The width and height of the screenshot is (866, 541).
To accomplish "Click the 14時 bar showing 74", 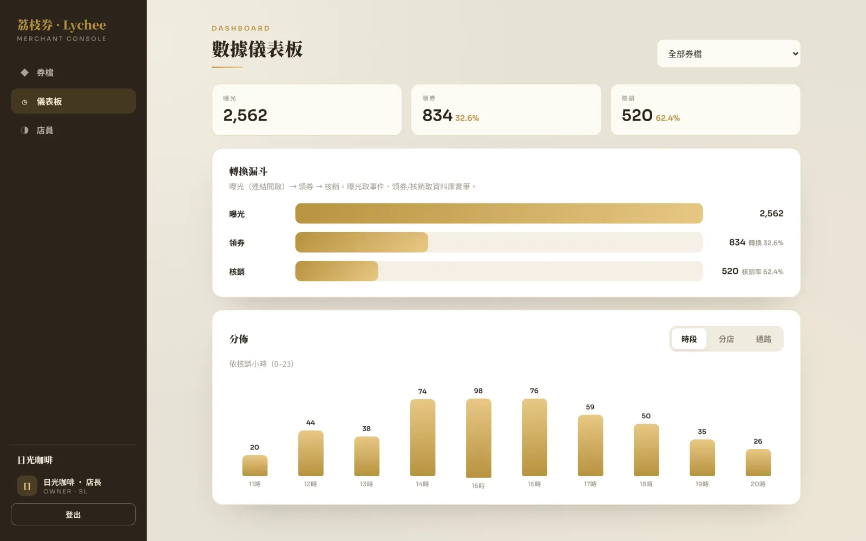I will pyautogui.click(x=423, y=438).
